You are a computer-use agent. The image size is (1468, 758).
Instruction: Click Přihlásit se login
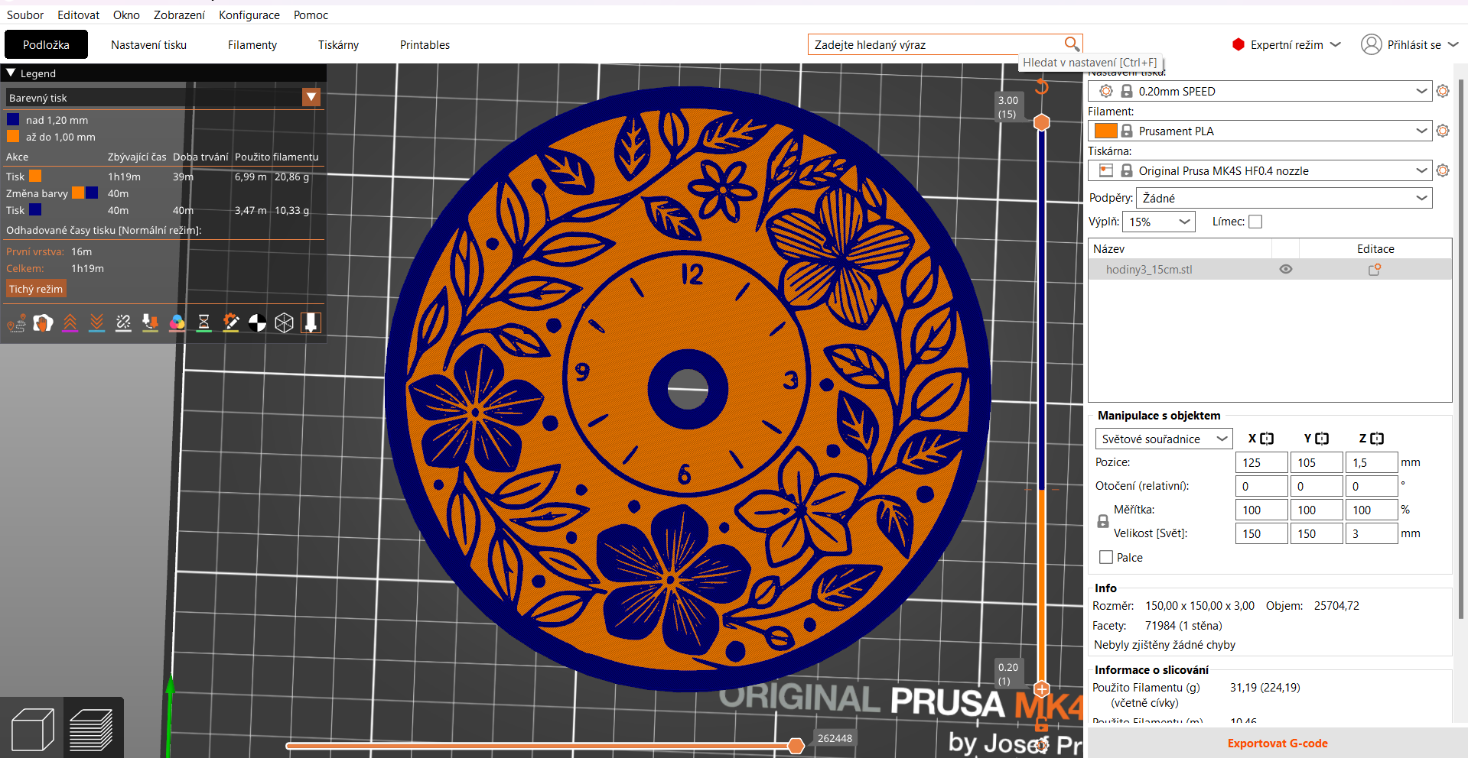tap(1410, 44)
